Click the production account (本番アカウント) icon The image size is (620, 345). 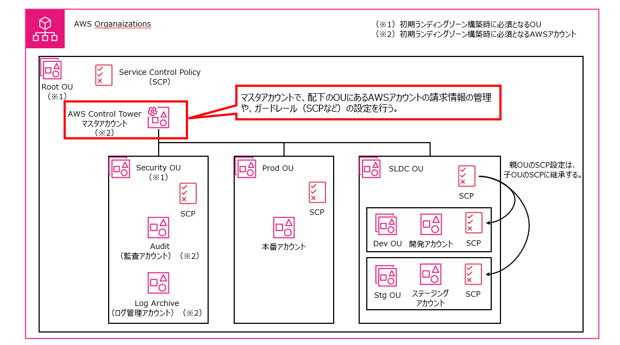(284, 228)
